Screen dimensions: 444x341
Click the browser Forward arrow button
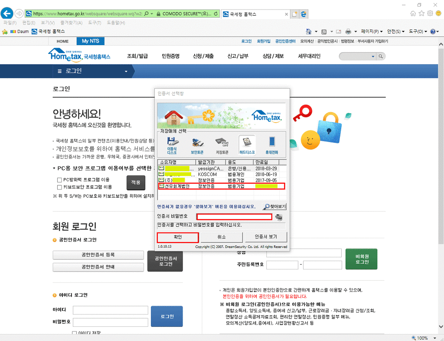click(x=19, y=13)
